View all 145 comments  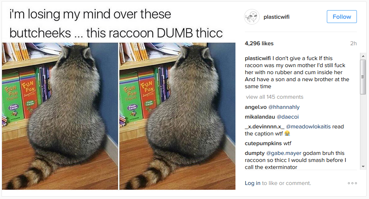pyautogui.click(x=275, y=97)
